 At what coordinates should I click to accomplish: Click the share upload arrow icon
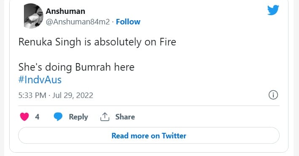[105, 117]
